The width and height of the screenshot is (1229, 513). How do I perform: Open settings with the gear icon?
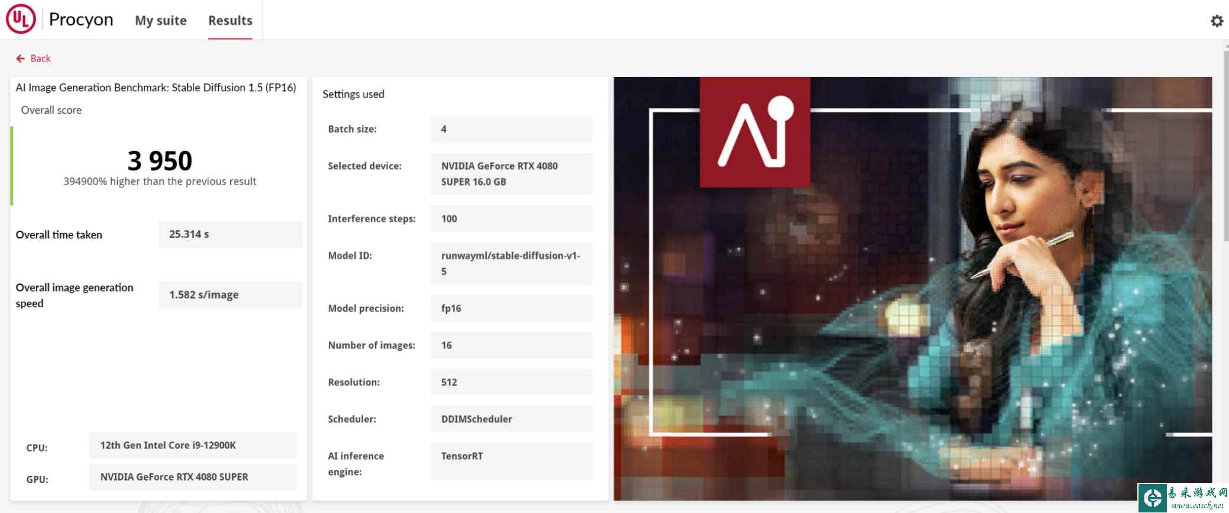[x=1217, y=21]
